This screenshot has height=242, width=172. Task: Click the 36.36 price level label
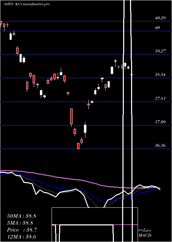point(160,146)
